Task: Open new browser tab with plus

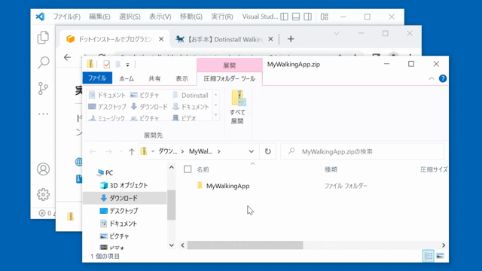Action: (291, 39)
